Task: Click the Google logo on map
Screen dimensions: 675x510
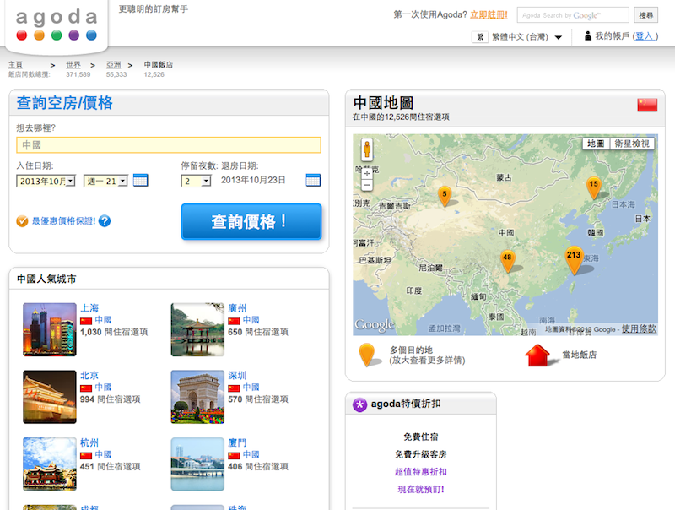Action: (375, 325)
